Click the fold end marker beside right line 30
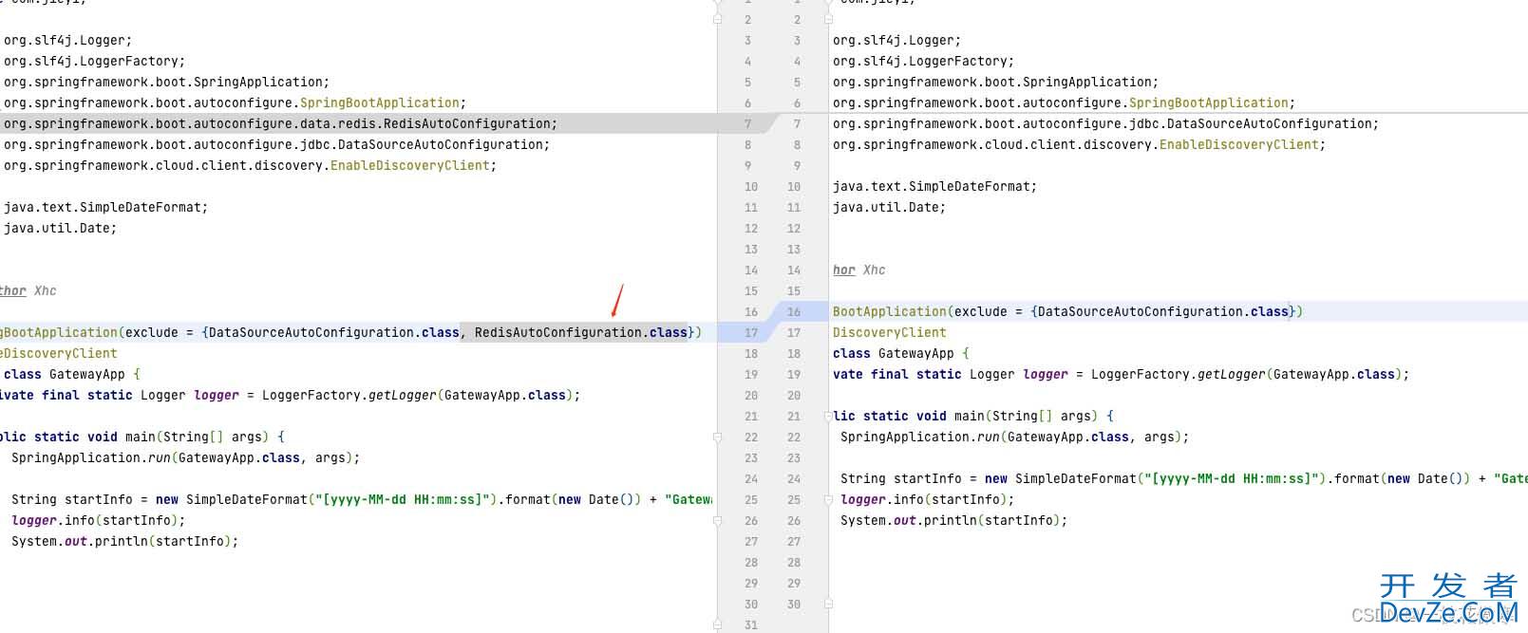The width and height of the screenshot is (1528, 633). [x=828, y=604]
